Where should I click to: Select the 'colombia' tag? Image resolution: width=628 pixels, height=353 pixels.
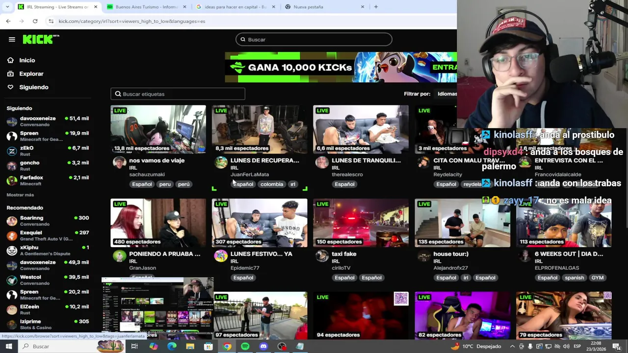tap(272, 184)
